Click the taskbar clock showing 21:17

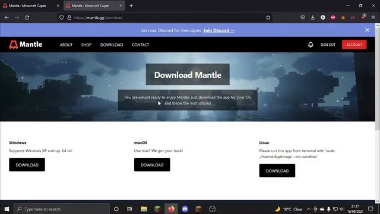(x=355, y=209)
